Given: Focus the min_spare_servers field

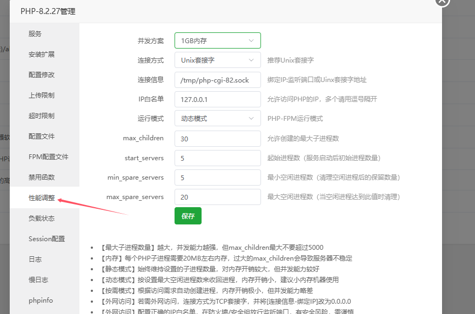Looking at the screenshot, I should [x=218, y=178].
